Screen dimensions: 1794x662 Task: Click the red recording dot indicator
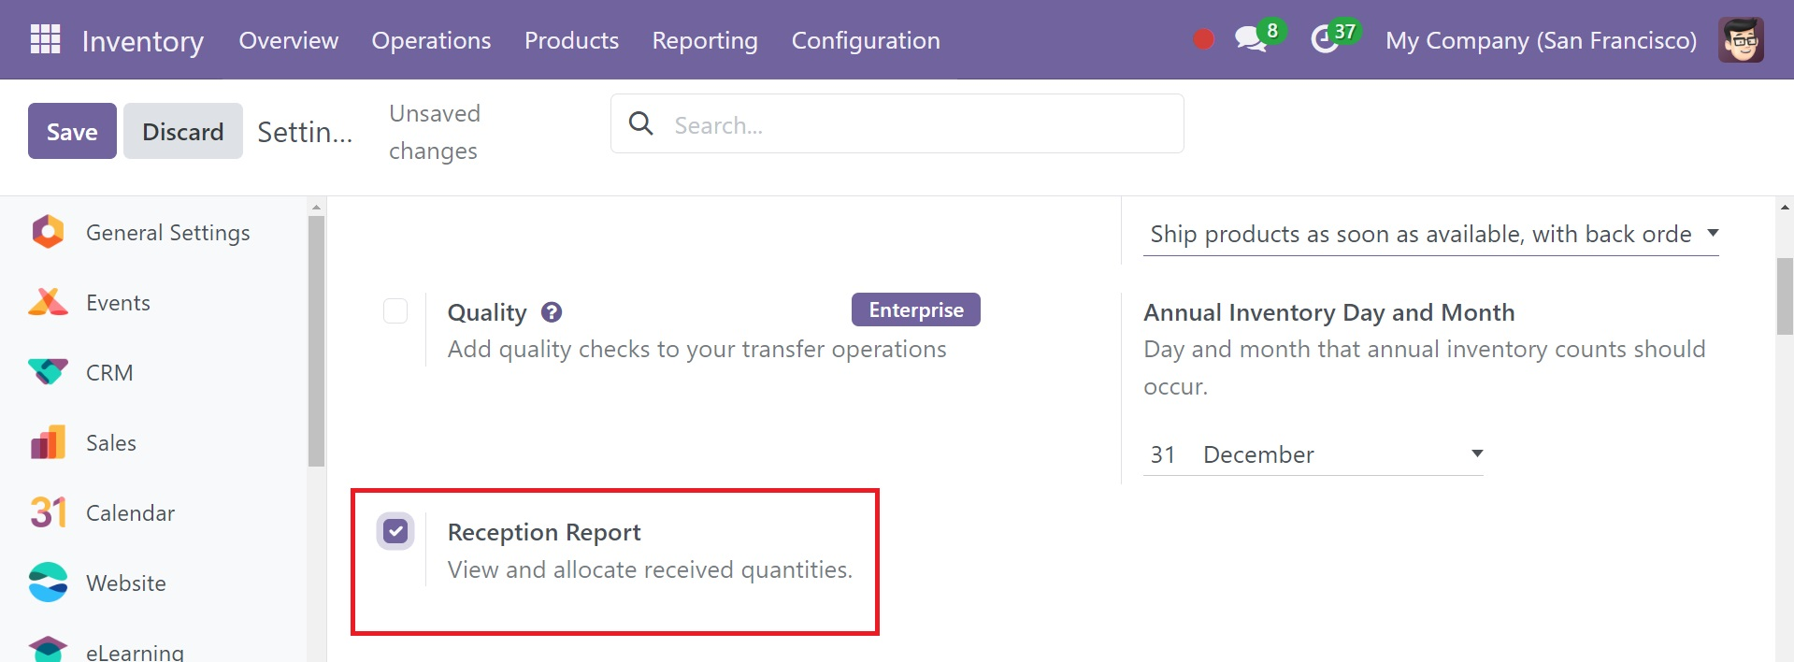[1203, 39]
